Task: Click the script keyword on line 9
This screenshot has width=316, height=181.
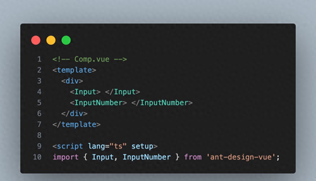Action: click(70, 146)
